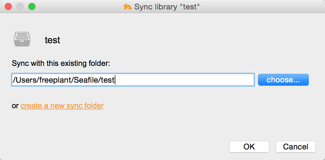The image size is (325, 160).
Task: Close the Sync library dialog with red button
Action: 8,6
